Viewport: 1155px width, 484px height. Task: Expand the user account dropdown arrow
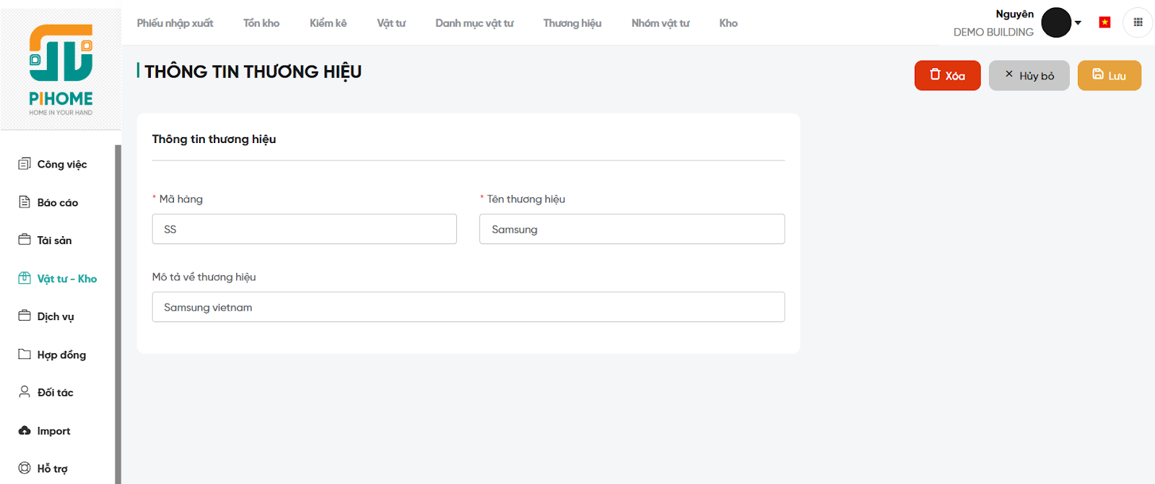coord(1078,23)
